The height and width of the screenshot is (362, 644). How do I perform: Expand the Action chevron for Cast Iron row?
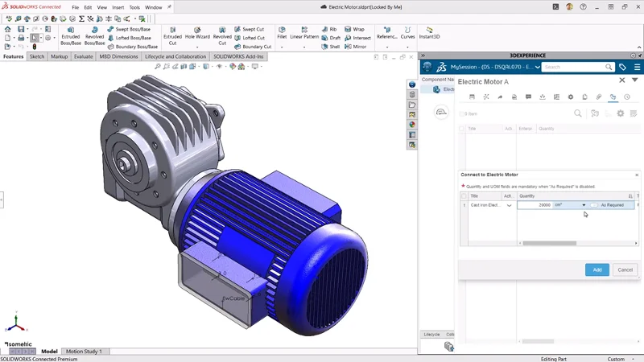pos(509,206)
